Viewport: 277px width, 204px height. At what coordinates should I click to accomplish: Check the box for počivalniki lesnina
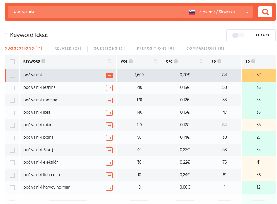(12, 88)
